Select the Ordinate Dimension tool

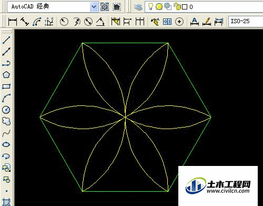(49, 22)
